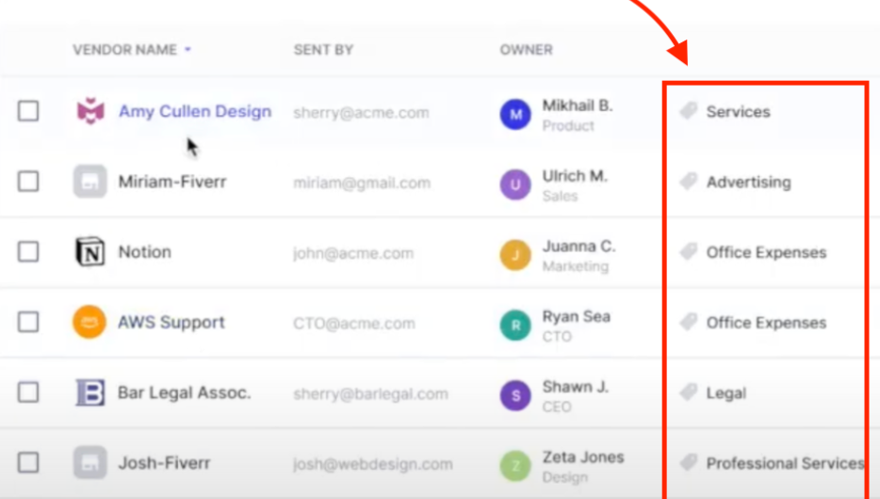Open the Services category tag dropdown

tap(738, 112)
